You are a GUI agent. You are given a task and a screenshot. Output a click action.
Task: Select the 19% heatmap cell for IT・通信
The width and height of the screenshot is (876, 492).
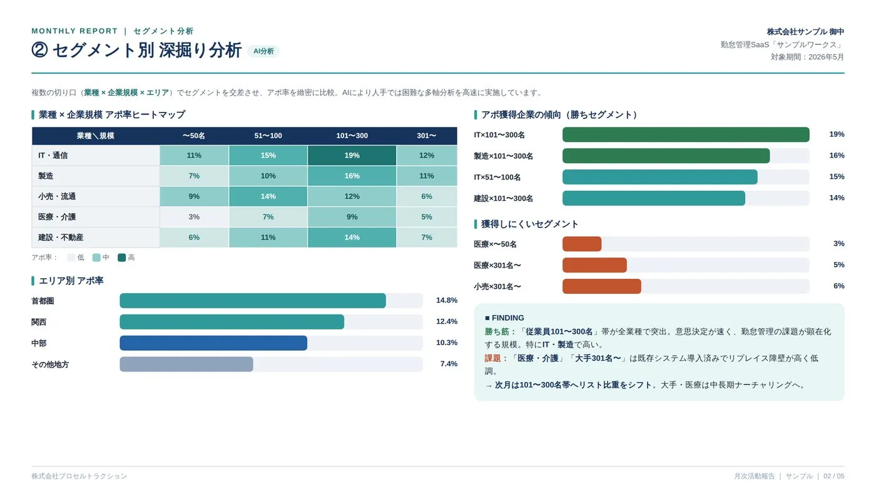[352, 156]
